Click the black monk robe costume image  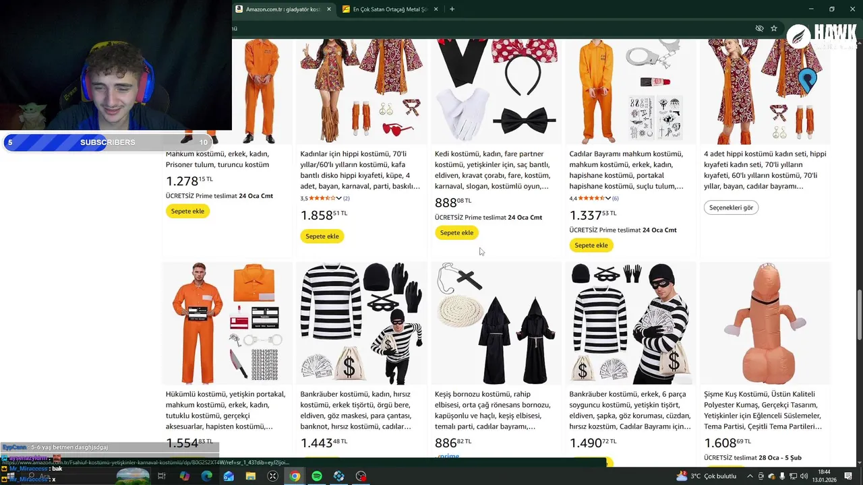[496, 323]
